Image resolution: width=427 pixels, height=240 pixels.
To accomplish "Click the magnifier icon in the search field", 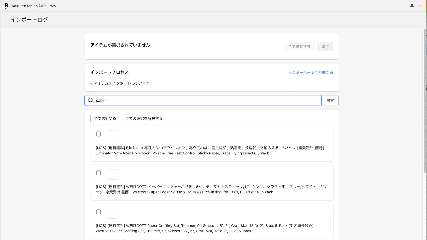I will click(91, 100).
